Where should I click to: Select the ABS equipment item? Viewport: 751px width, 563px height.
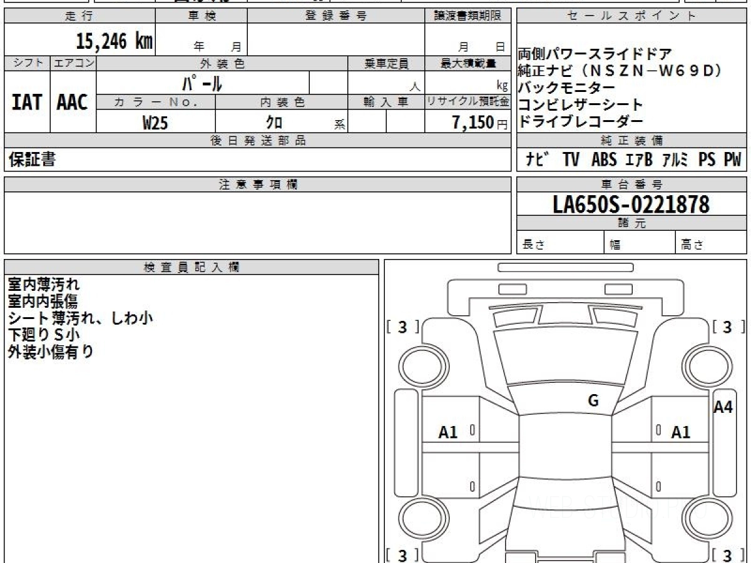pyautogui.click(x=603, y=160)
